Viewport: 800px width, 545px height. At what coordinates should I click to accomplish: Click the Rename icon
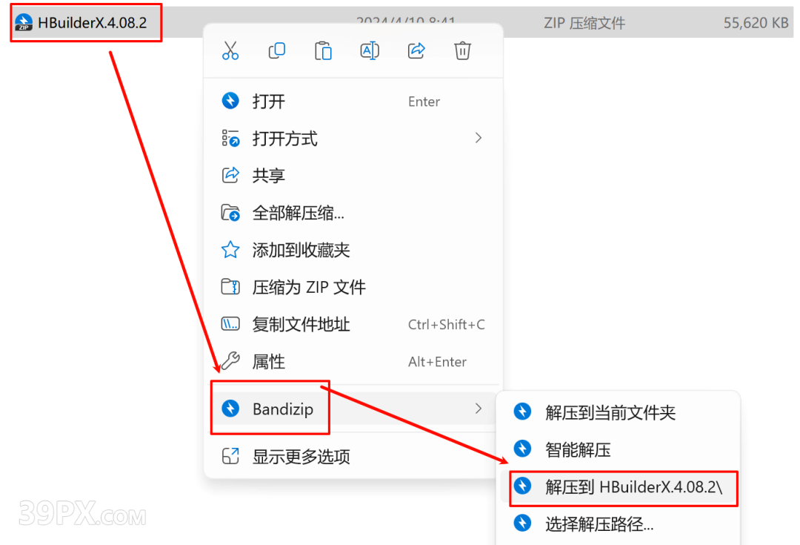tap(370, 50)
